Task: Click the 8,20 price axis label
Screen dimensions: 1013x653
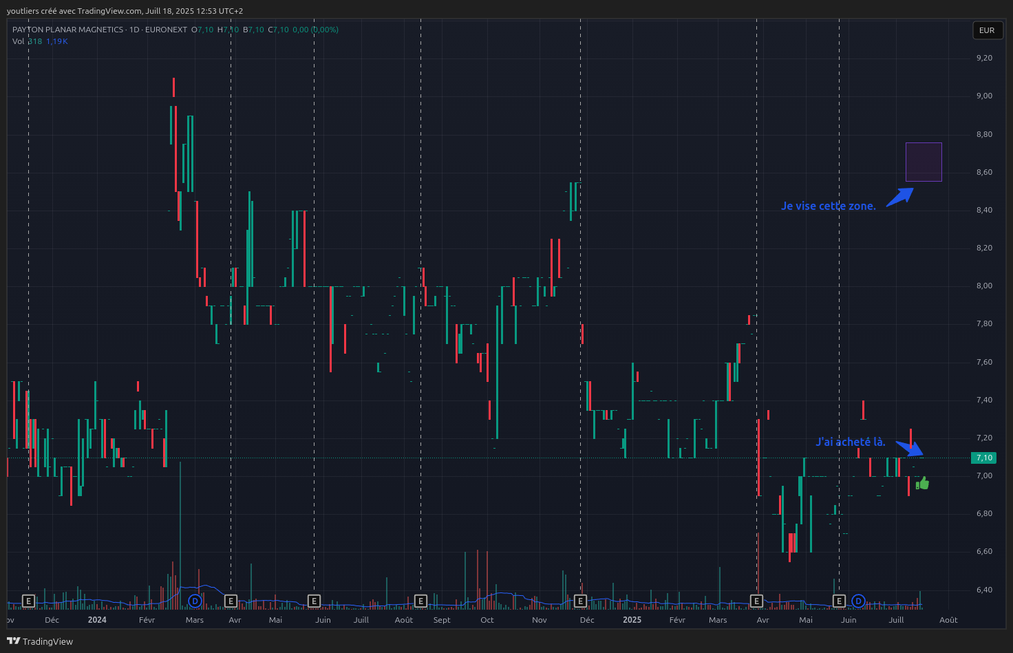Action: tap(984, 248)
